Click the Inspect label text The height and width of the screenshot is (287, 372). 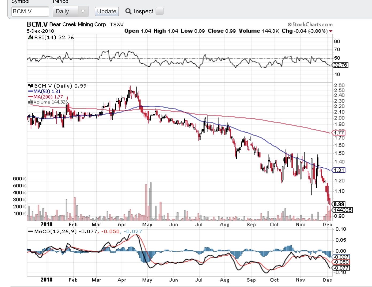(143, 11)
